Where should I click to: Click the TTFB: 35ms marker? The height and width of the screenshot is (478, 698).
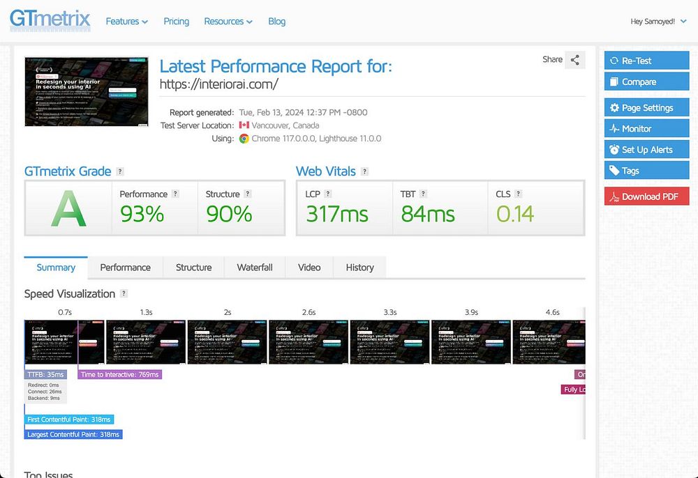[46, 374]
